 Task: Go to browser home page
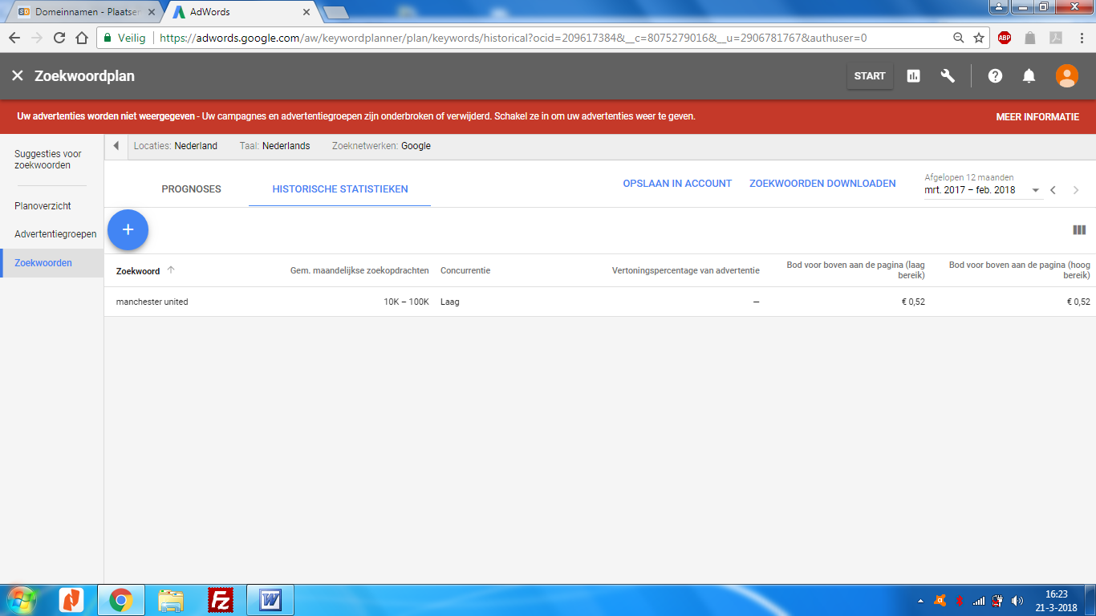coord(82,38)
